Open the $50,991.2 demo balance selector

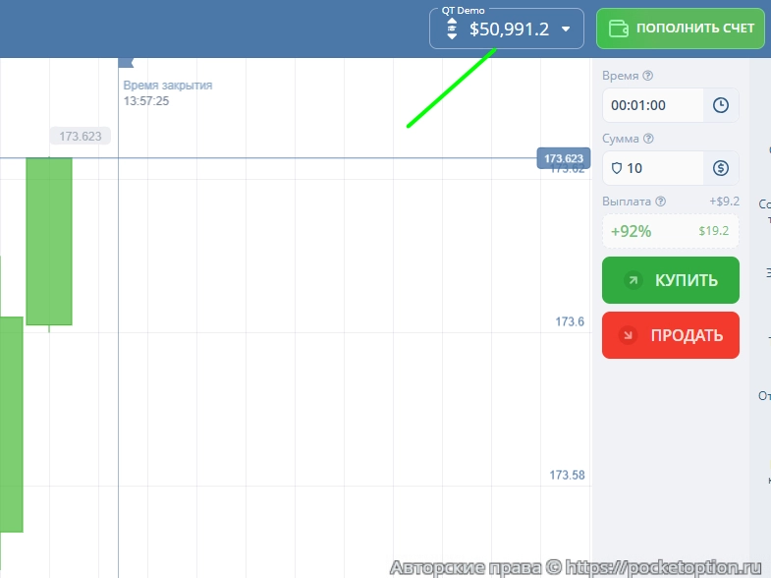click(507, 29)
